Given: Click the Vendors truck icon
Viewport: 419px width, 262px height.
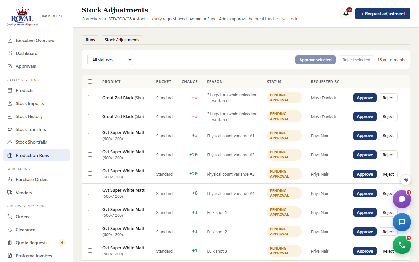Looking at the screenshot, I should (x=10, y=193).
